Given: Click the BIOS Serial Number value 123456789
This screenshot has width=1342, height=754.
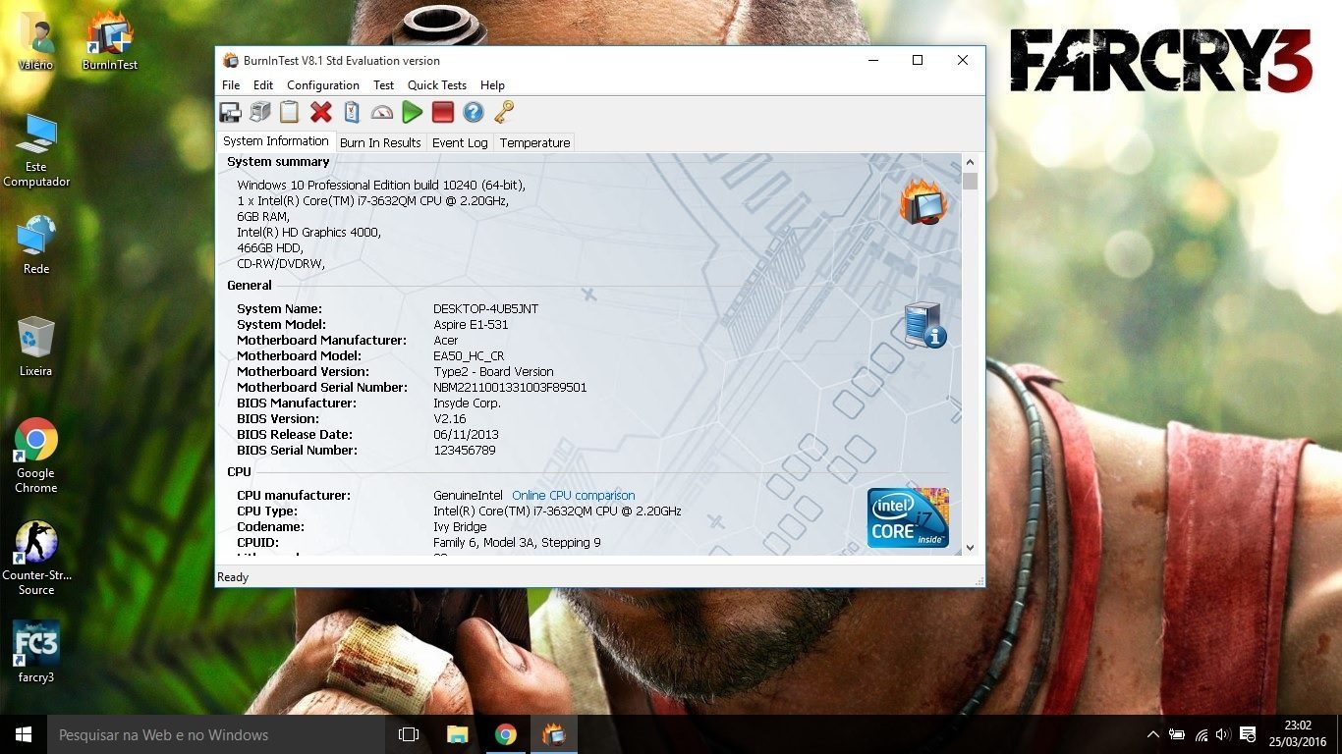Looking at the screenshot, I should pyautogui.click(x=465, y=451).
